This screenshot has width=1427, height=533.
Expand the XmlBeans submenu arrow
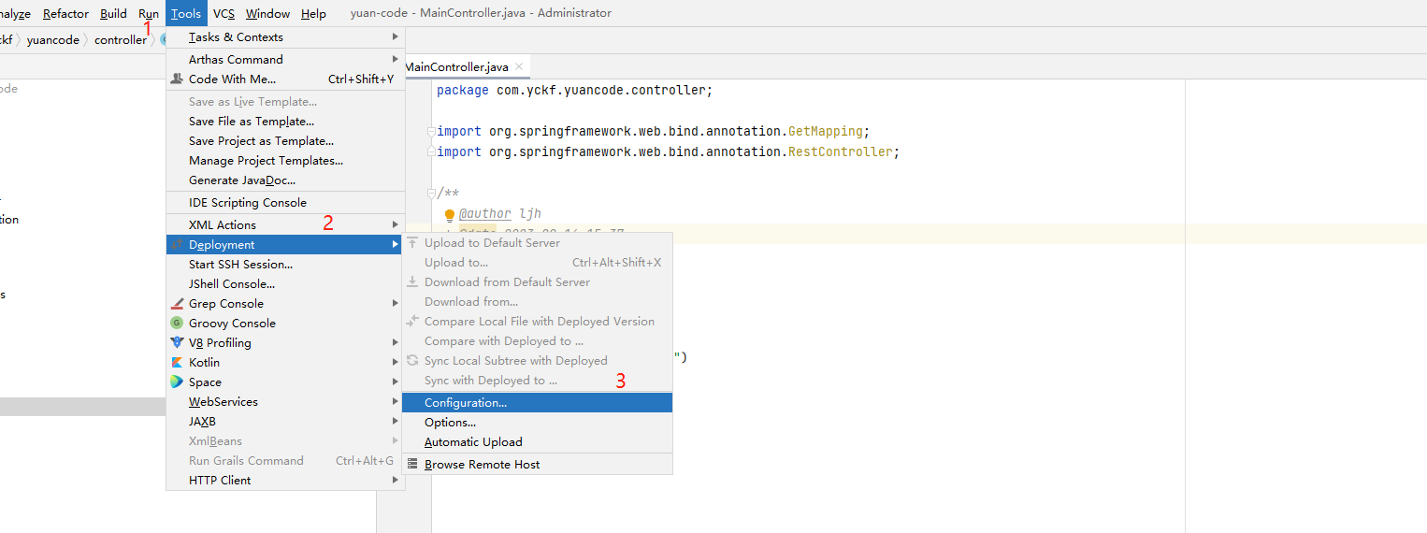[x=396, y=441]
